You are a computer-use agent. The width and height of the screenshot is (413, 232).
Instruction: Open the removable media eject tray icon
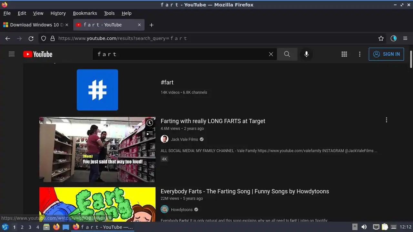355,227
